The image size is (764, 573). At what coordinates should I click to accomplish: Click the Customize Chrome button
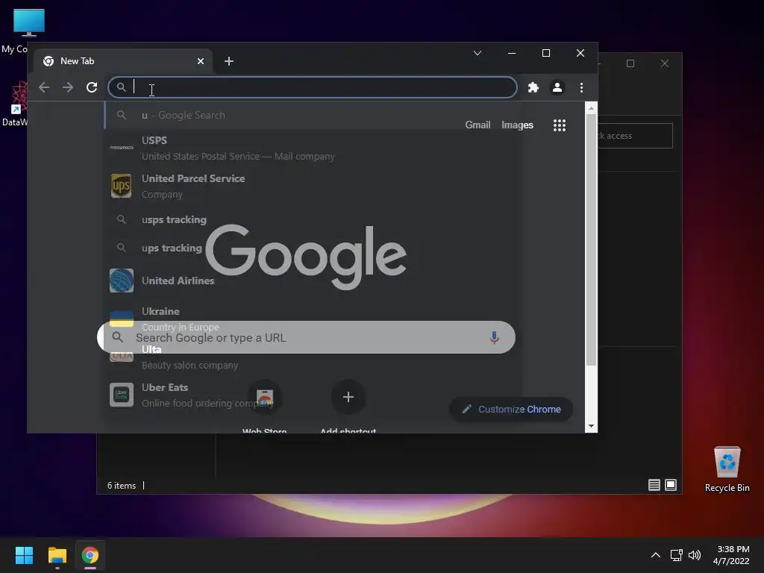pyautogui.click(x=510, y=410)
